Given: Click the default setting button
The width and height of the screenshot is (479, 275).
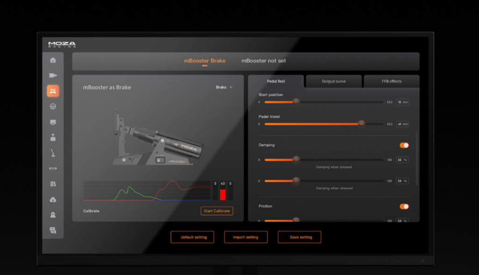Looking at the screenshot, I should coord(192,237).
